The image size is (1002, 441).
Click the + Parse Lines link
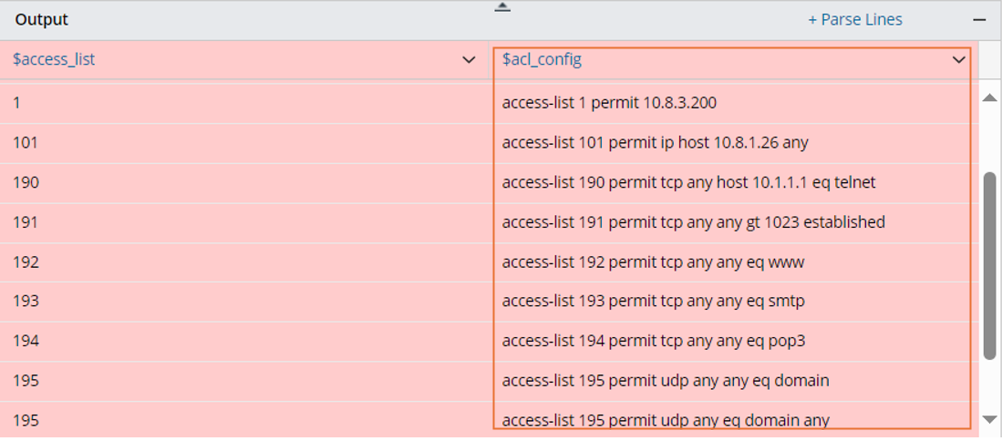tap(854, 19)
